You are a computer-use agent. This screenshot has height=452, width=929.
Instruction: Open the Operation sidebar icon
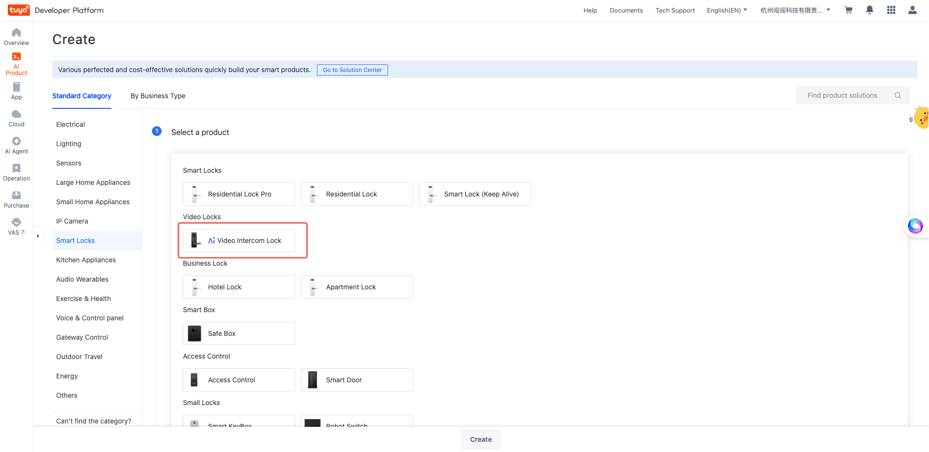(x=16, y=168)
